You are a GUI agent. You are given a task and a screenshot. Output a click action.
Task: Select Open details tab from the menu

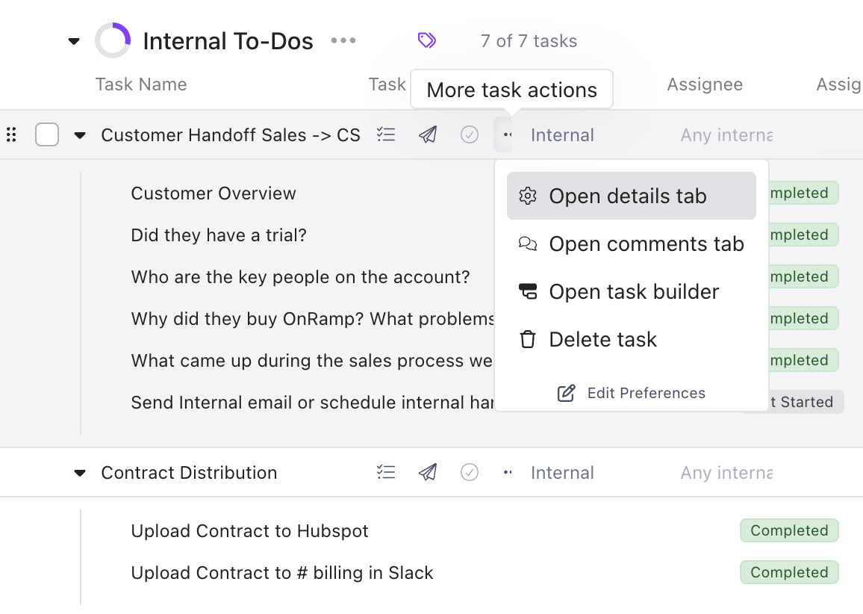point(628,196)
